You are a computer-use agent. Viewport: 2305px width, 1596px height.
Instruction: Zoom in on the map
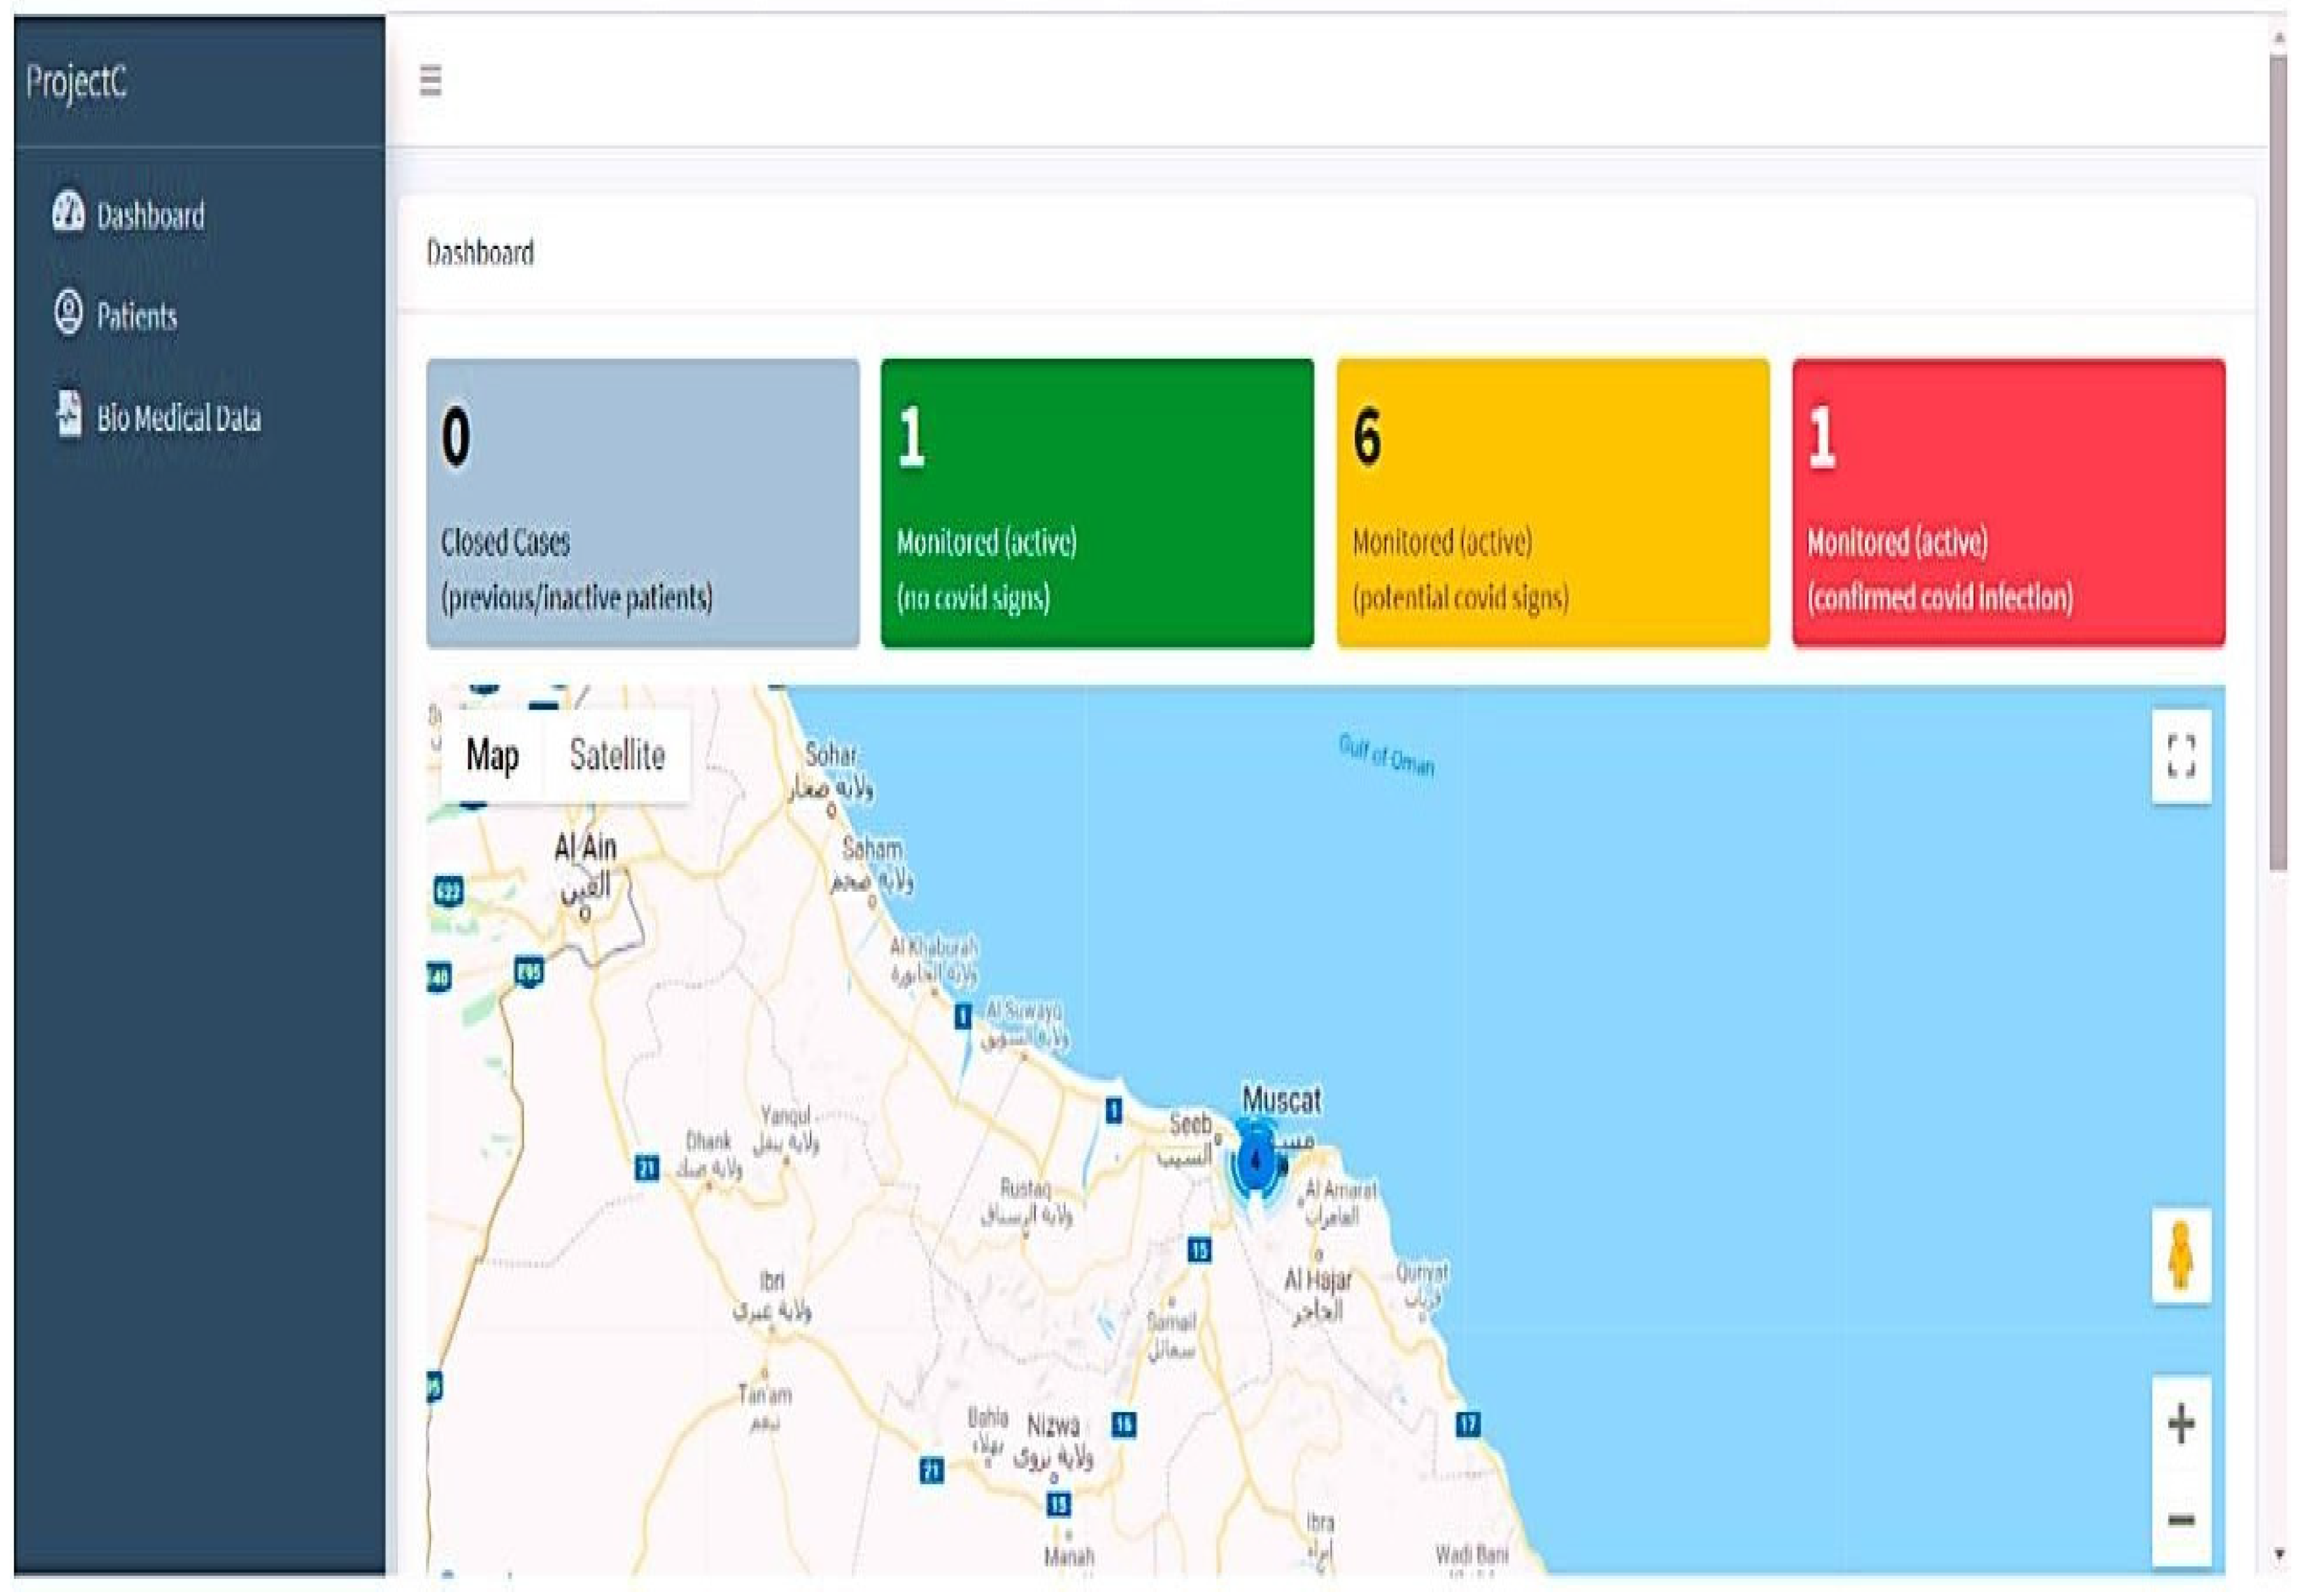point(2180,1424)
